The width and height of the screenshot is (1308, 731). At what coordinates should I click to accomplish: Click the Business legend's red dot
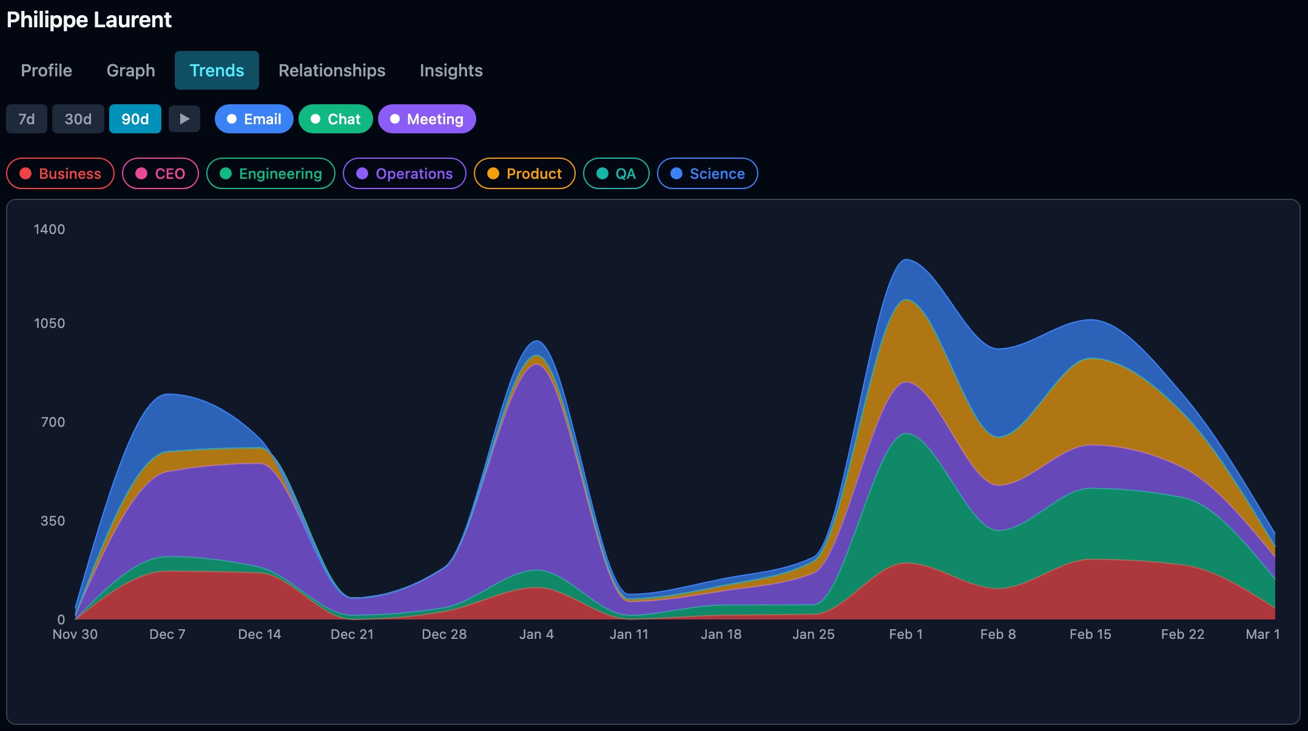click(x=25, y=173)
